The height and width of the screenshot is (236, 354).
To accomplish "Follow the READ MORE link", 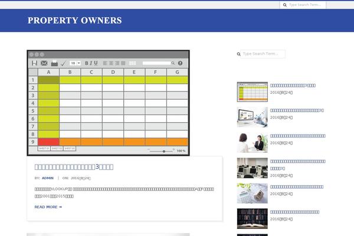I will click(48, 207).
